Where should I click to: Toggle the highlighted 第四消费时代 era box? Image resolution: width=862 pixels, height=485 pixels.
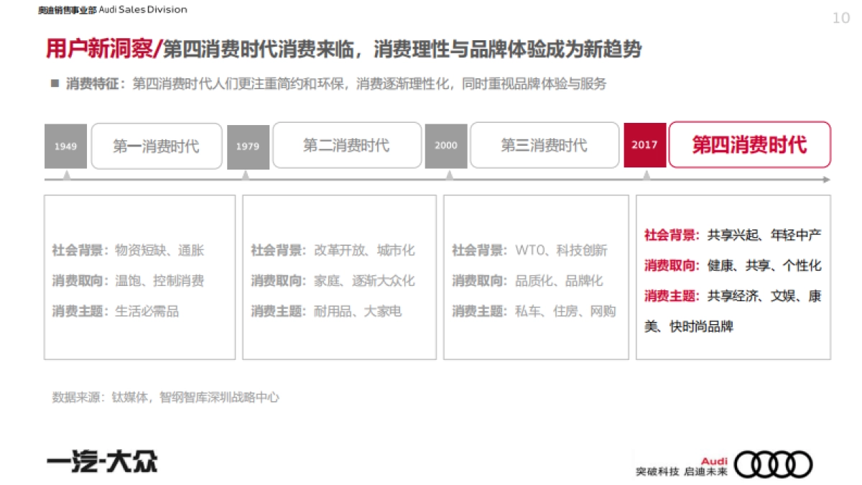[749, 146]
